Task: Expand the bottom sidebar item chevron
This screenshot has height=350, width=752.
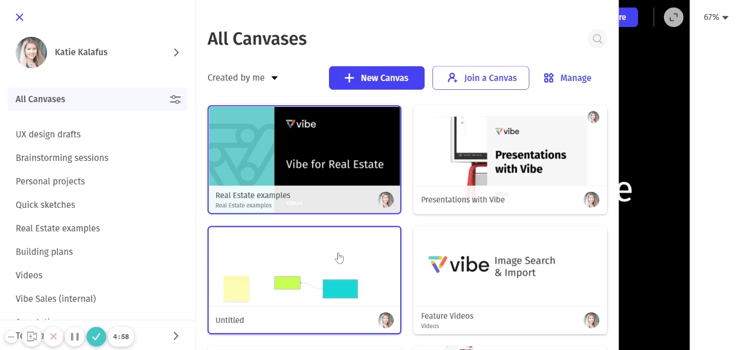Action: (176, 336)
